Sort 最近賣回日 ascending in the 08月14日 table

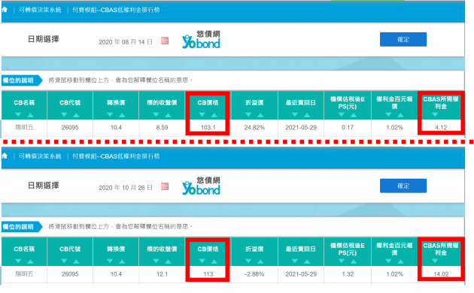pyautogui.click(x=307, y=115)
